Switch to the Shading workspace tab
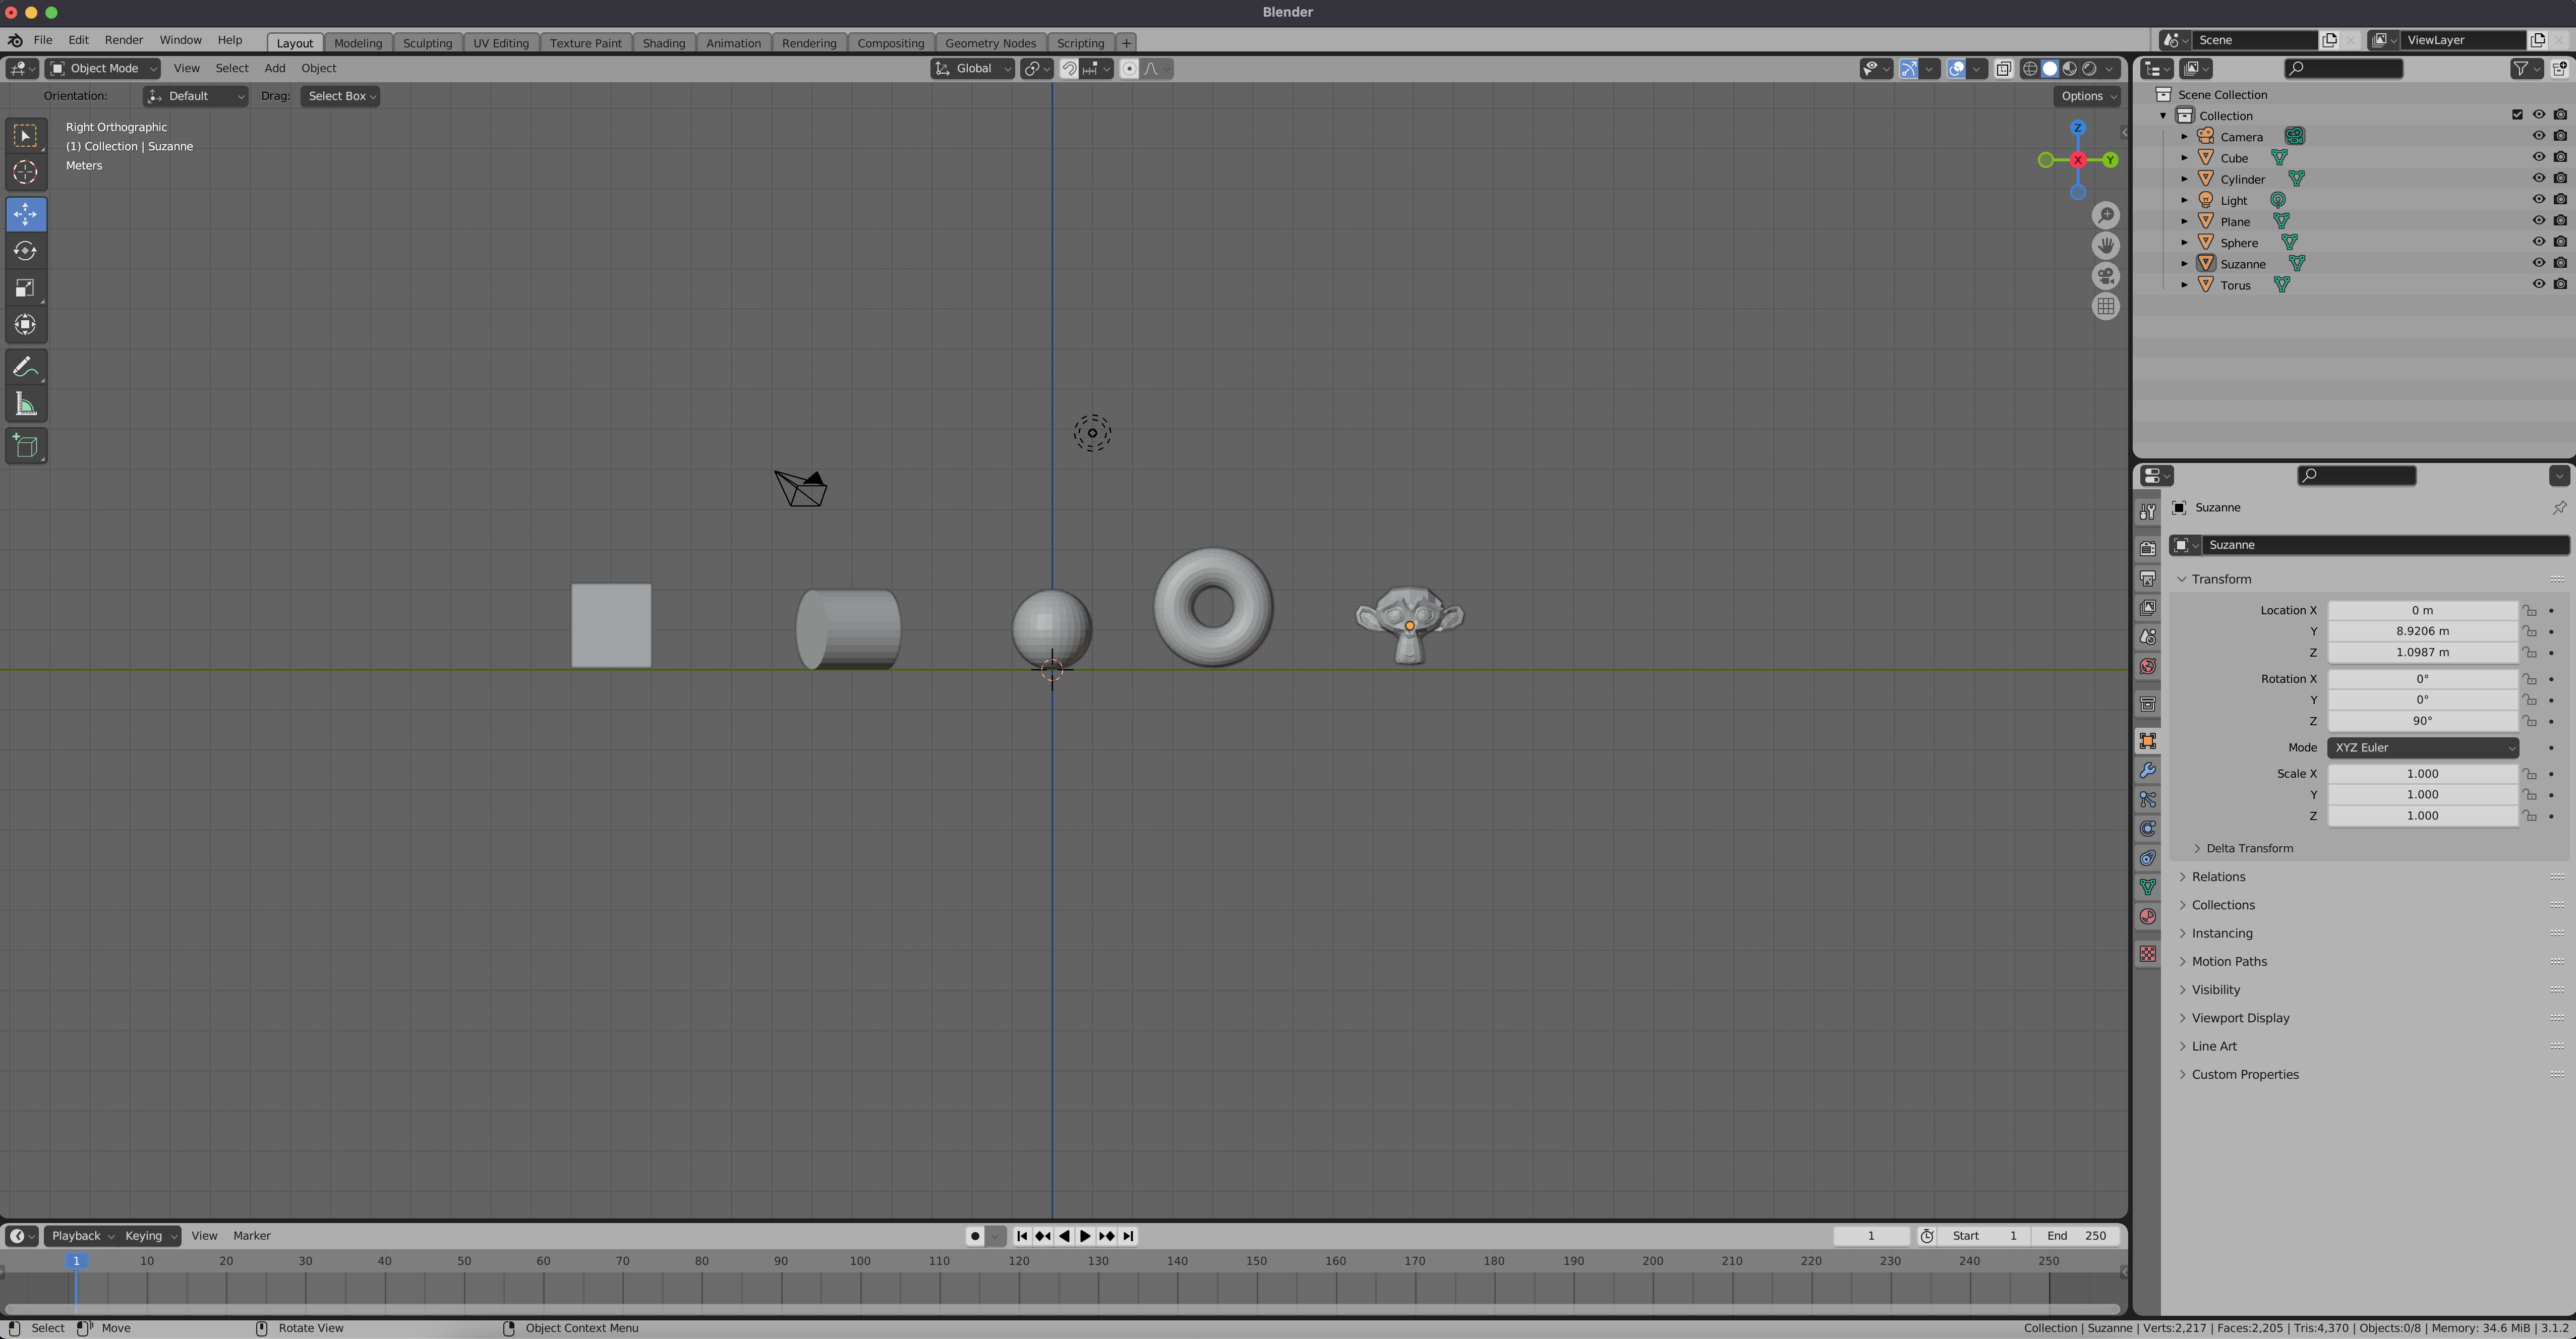This screenshot has height=1339, width=2576. pos(663,43)
